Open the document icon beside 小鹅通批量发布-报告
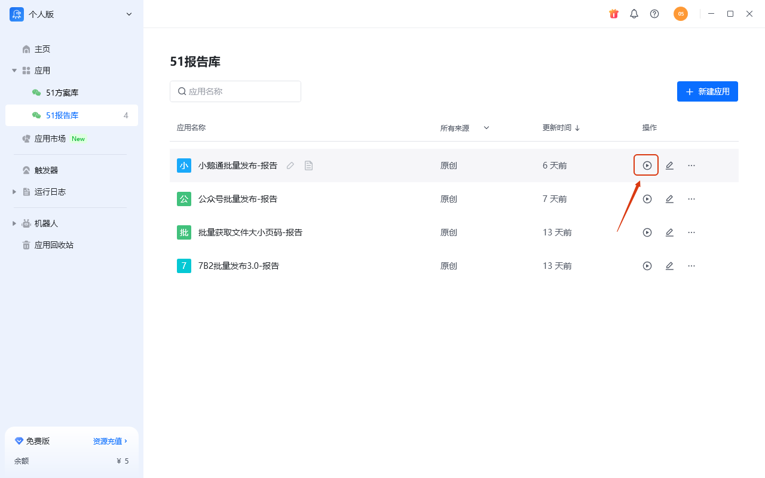 coord(309,166)
